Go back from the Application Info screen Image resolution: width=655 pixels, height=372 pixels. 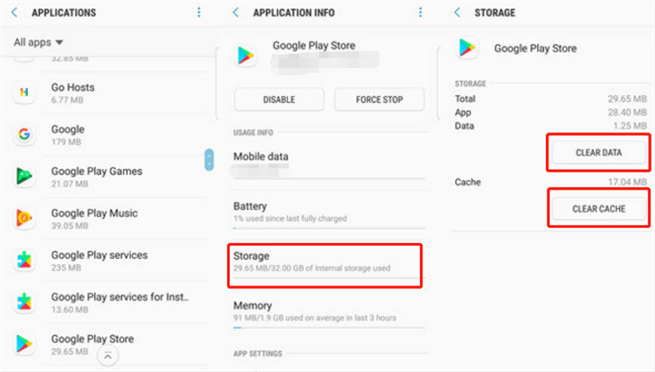point(236,13)
